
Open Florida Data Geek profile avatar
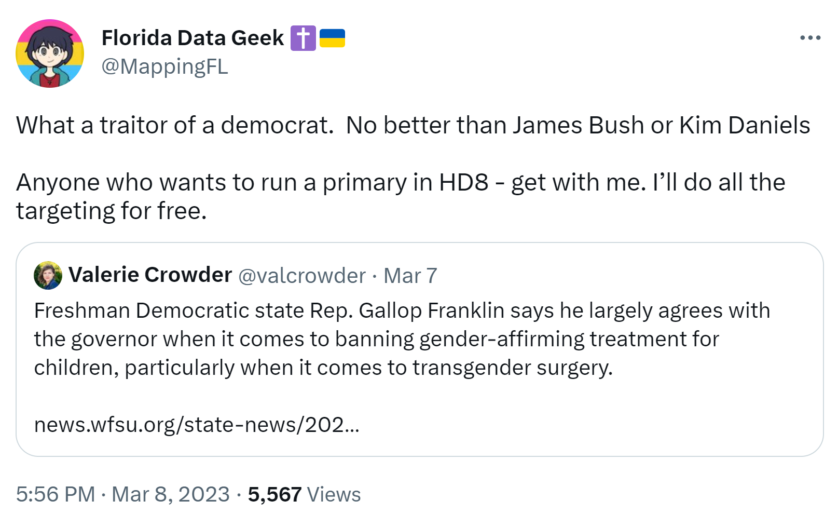pos(50,53)
